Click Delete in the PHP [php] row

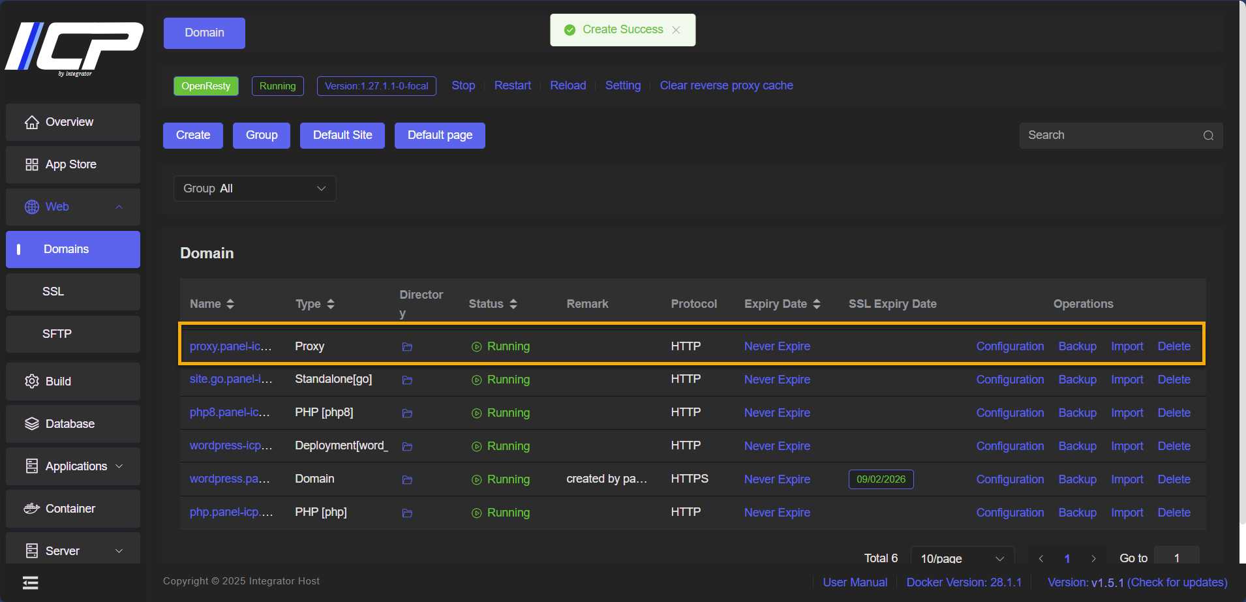click(x=1174, y=513)
